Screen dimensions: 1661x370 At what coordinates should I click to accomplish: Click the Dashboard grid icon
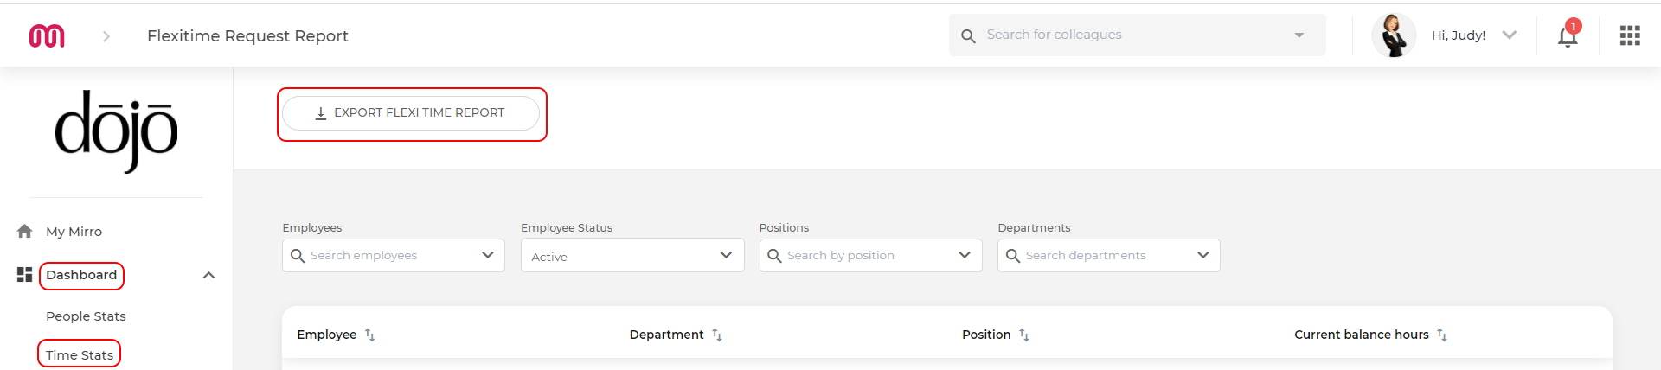click(x=25, y=275)
